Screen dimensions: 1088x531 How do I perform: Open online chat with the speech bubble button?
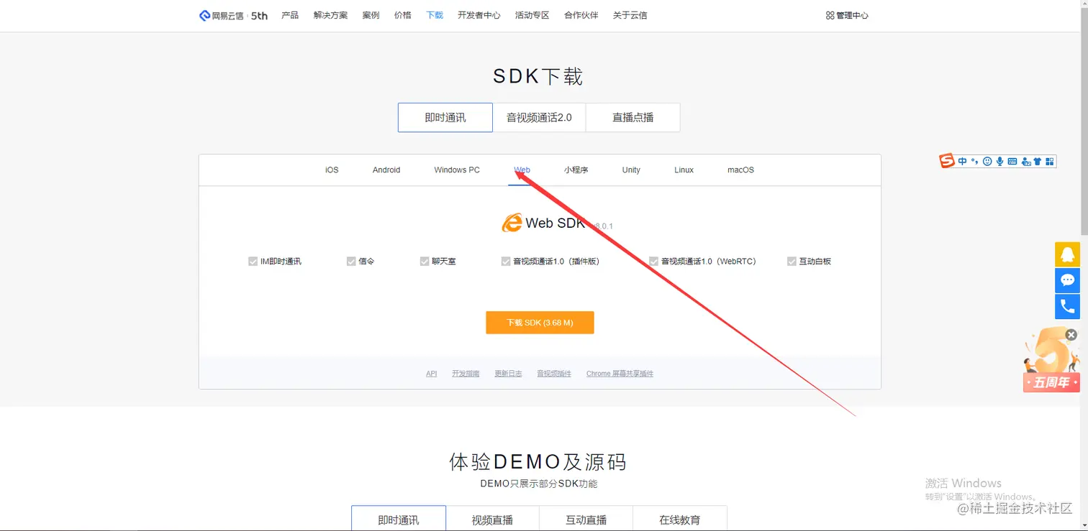click(1067, 280)
